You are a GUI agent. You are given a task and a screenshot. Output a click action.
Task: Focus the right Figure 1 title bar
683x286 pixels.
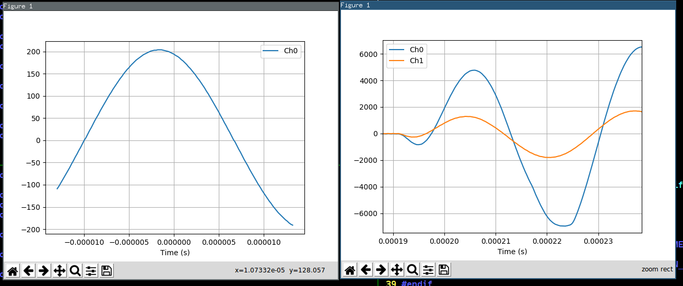(x=507, y=5)
